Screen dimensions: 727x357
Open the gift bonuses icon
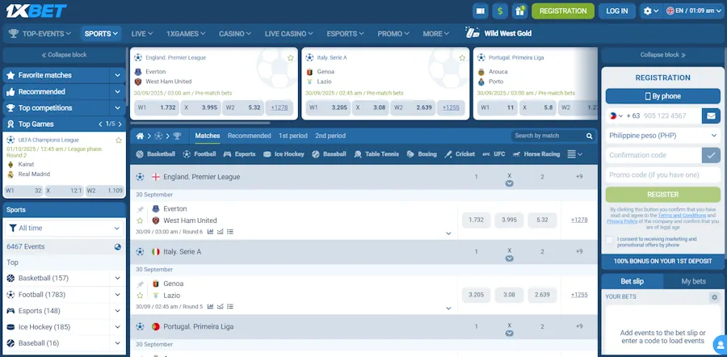[519, 10]
